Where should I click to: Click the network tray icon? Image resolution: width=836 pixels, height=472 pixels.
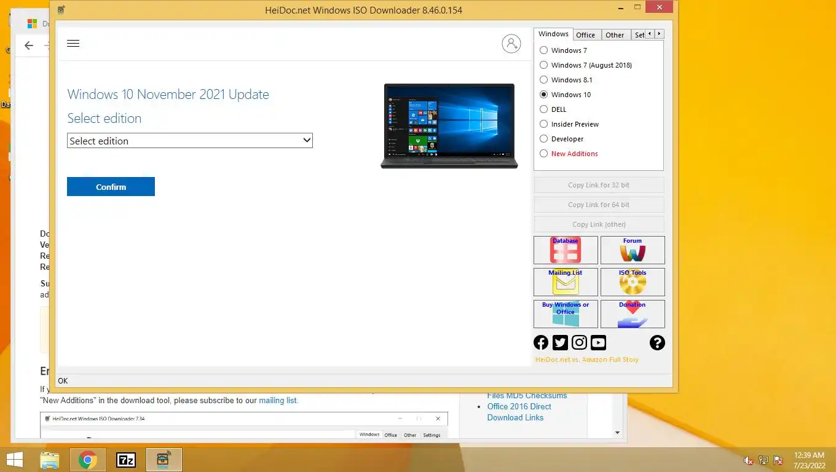[763, 460]
